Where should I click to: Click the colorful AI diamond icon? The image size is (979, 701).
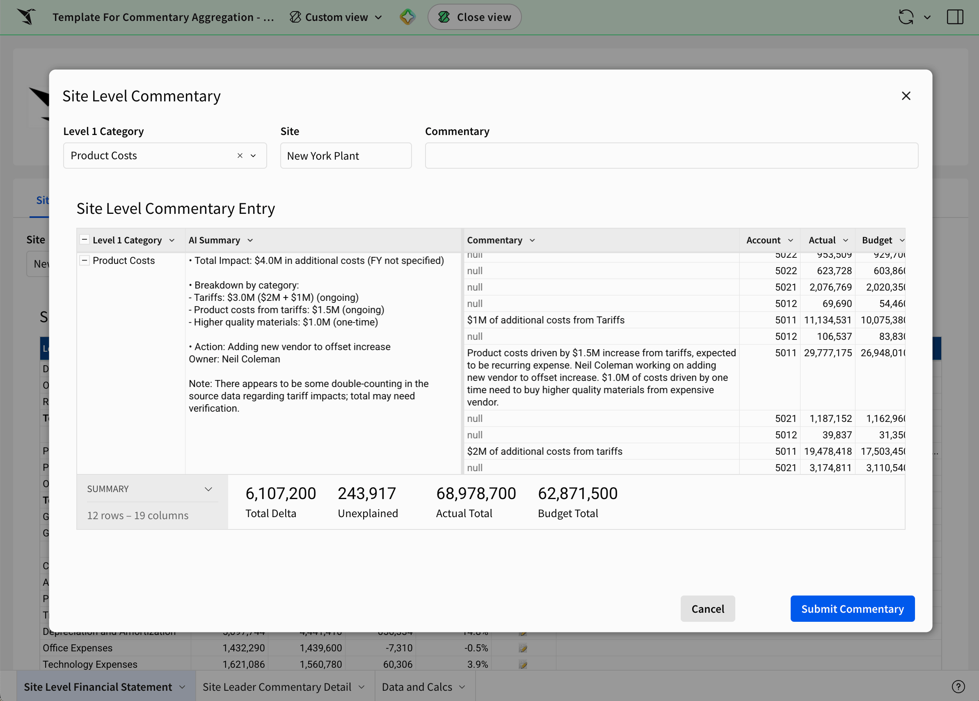[x=407, y=17]
